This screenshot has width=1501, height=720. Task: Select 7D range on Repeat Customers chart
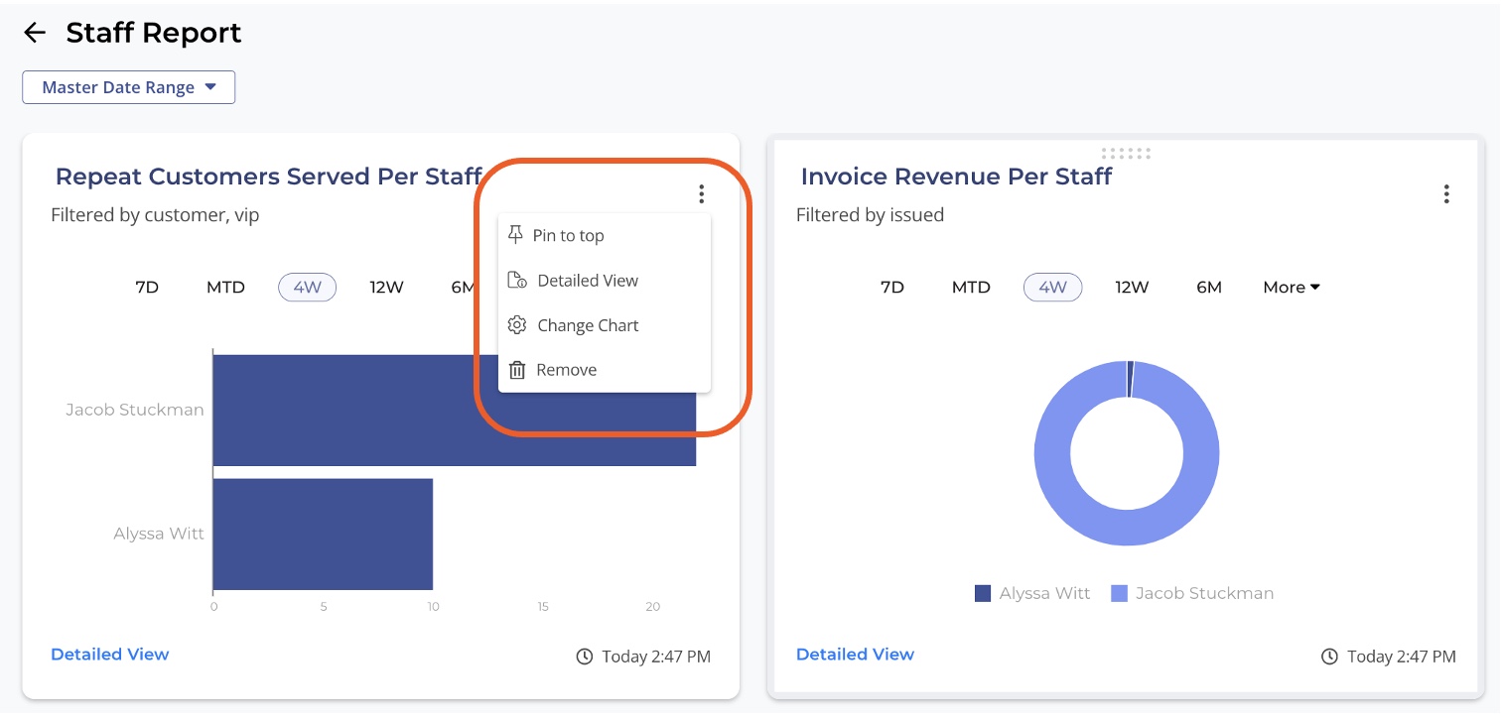(147, 288)
